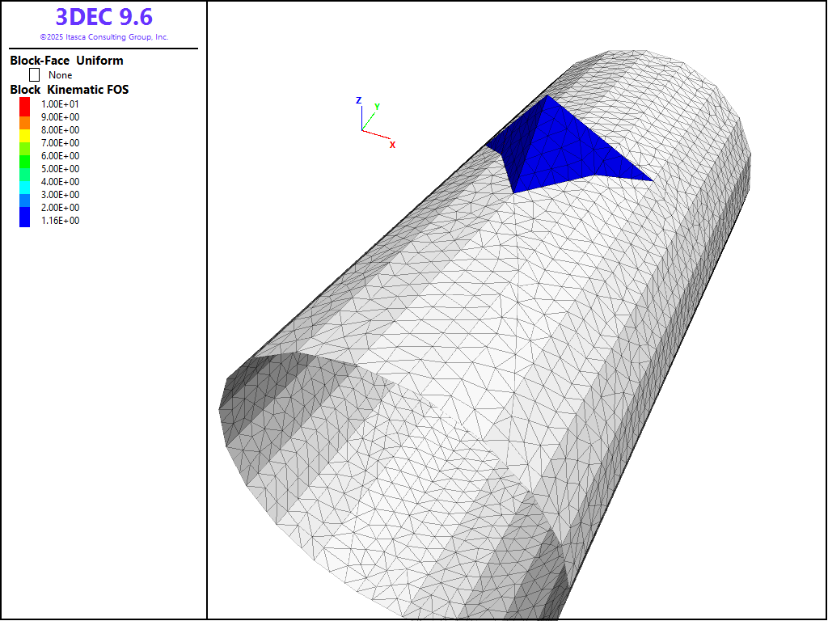Click the 1.16E+00 legend value
The image size is (828, 621).
(x=61, y=221)
